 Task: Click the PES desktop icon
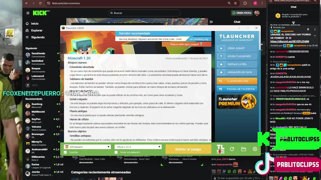pos(10,34)
